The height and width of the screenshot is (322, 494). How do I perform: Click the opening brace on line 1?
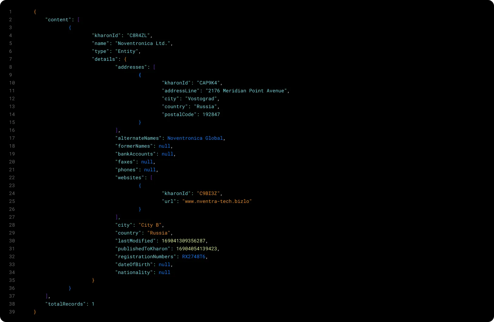point(35,12)
